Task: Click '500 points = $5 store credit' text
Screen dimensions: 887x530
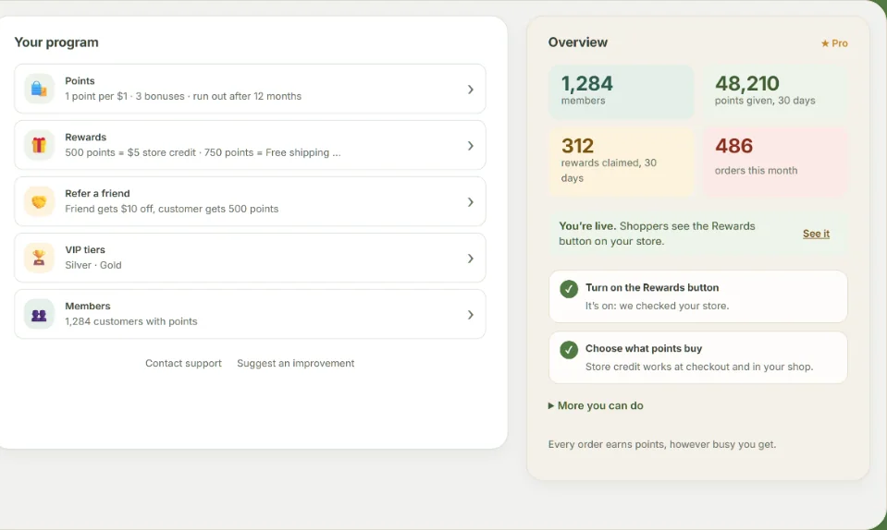Action: pos(130,153)
